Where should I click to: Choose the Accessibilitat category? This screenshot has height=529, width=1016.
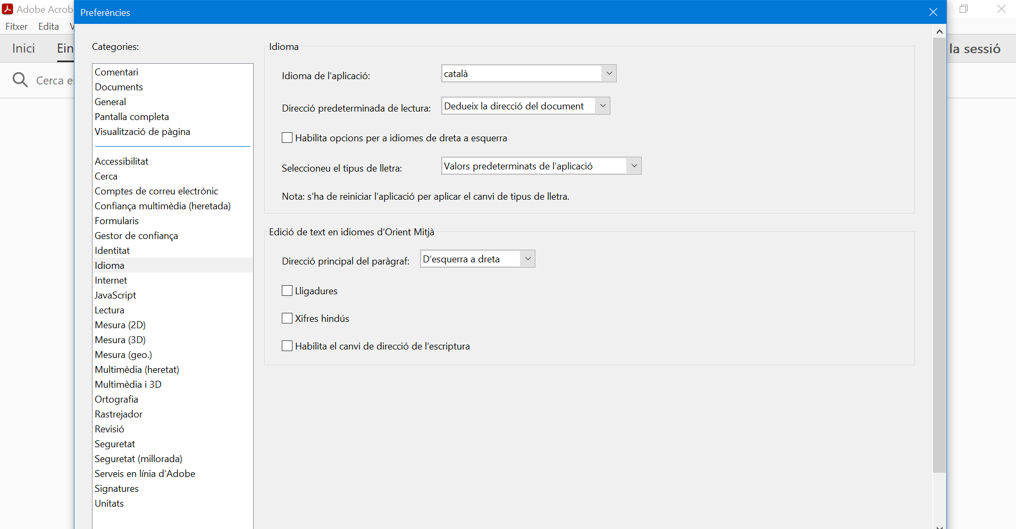122,161
